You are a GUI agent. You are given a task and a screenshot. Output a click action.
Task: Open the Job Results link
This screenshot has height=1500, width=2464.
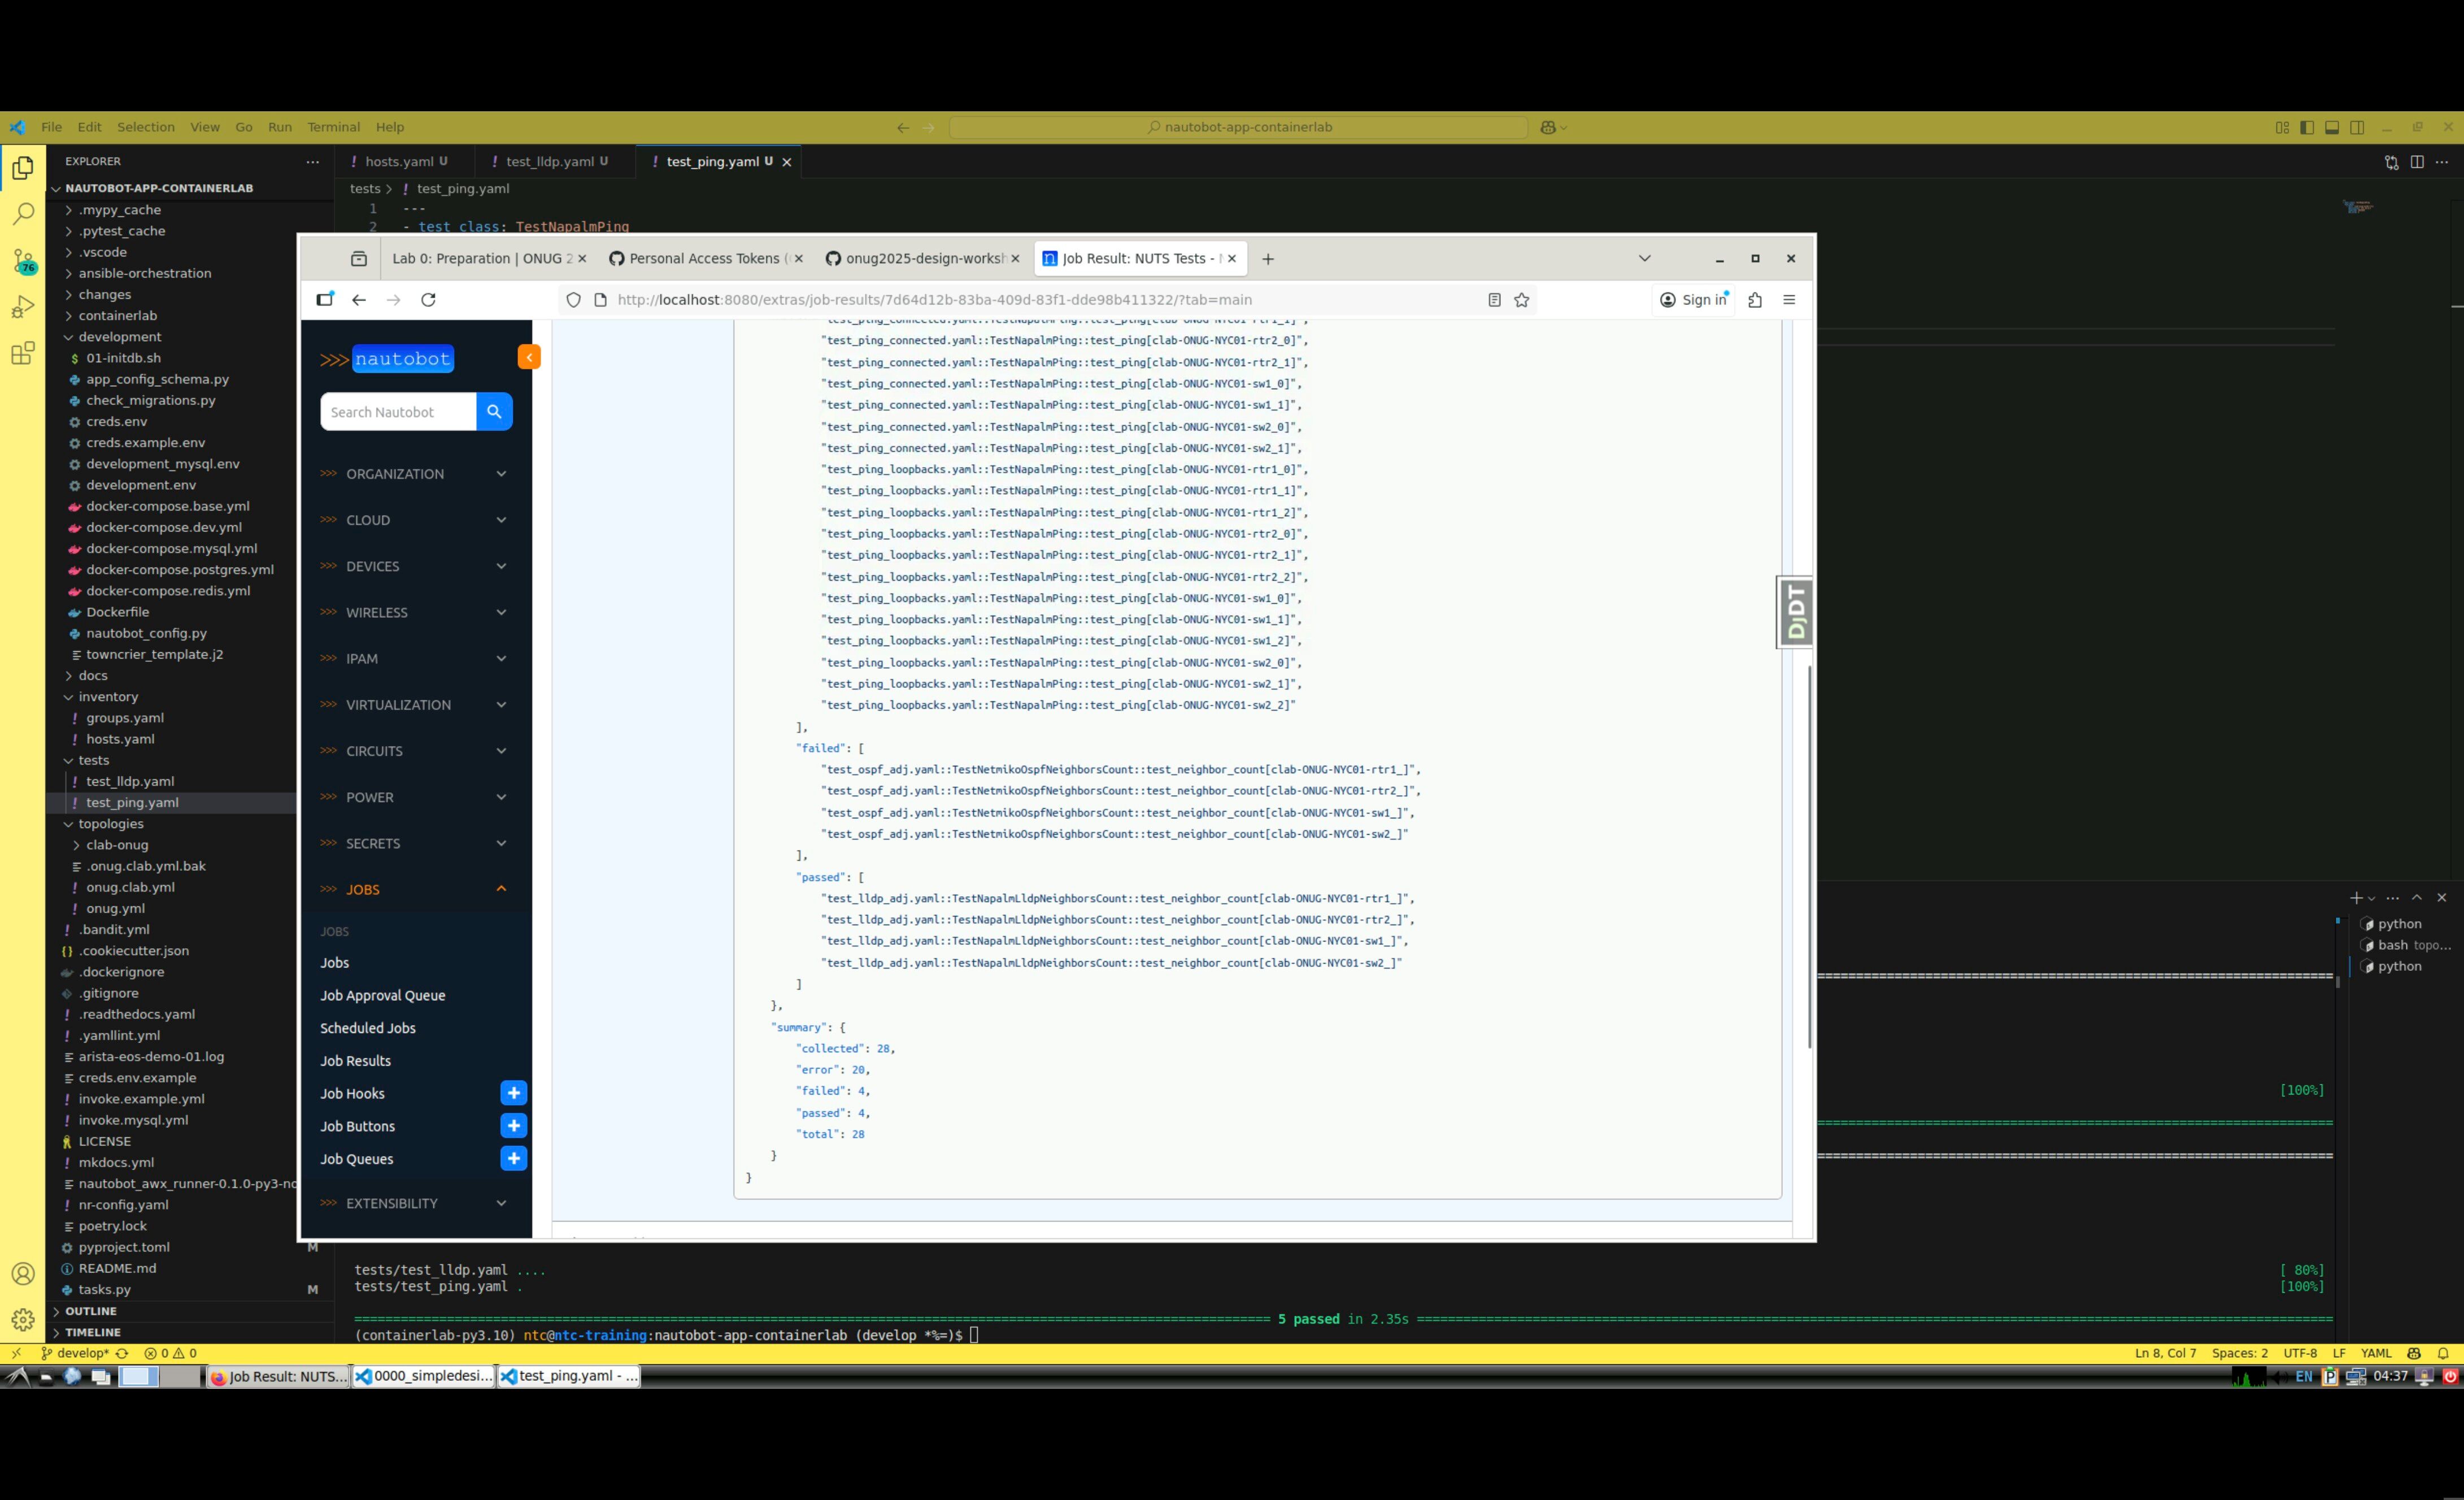click(355, 1060)
